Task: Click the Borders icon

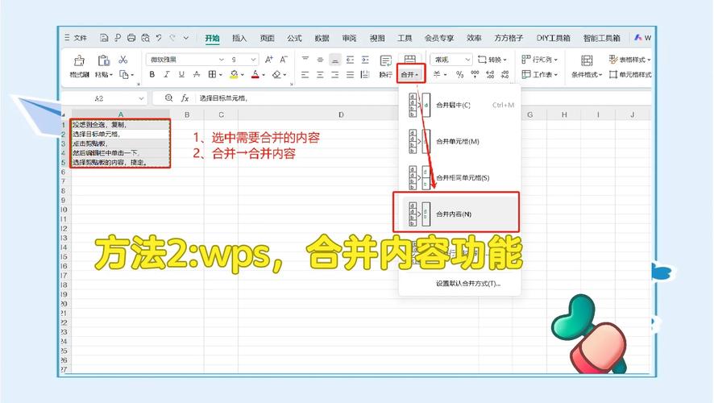Action: tap(212, 74)
